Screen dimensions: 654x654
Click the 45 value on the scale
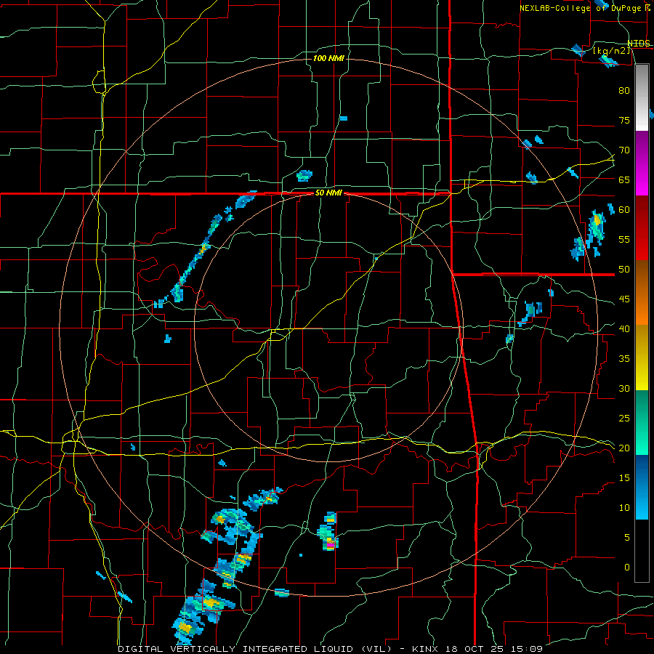pos(624,299)
